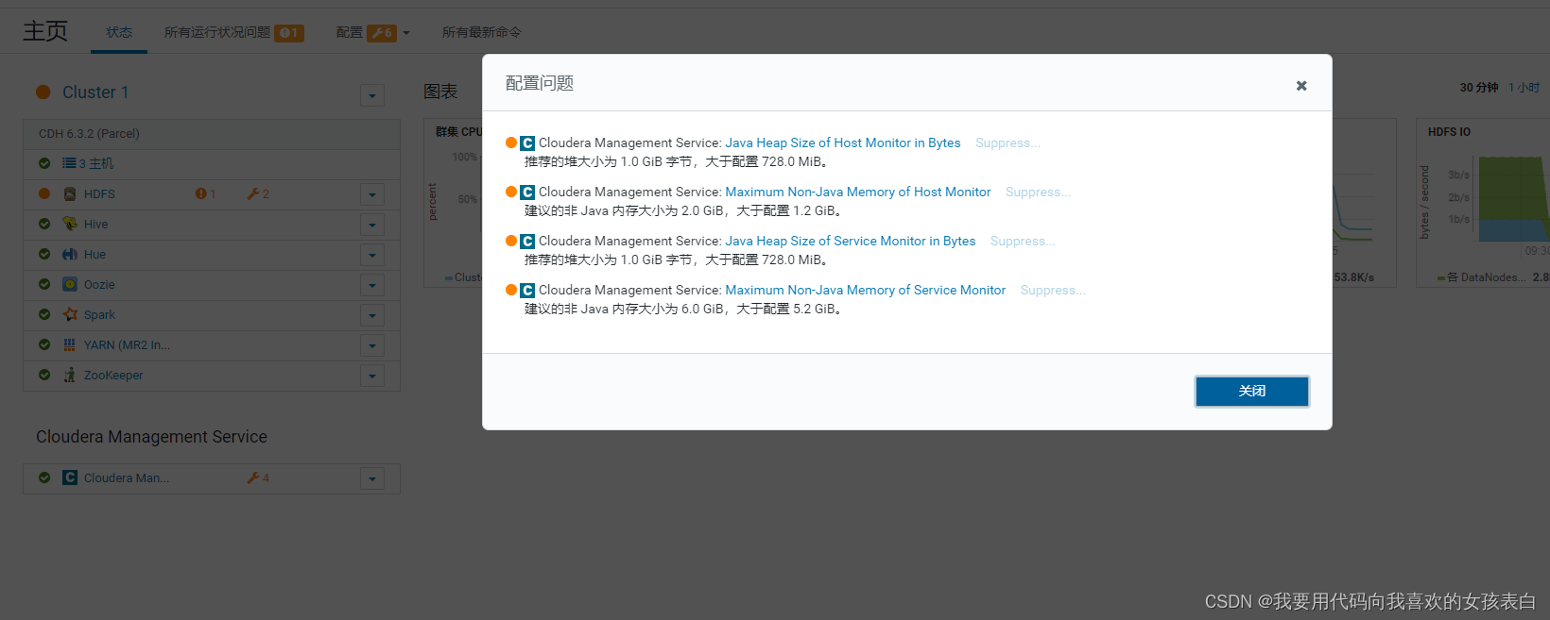Expand the Hue actions dropdown
1550x620 pixels.
coord(372,255)
